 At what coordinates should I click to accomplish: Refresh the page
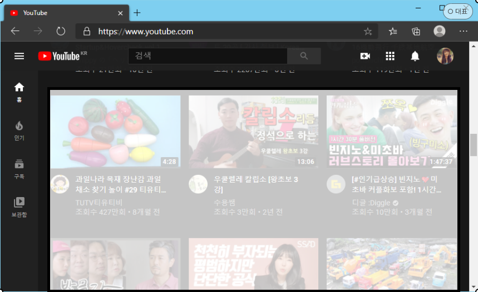click(x=61, y=31)
